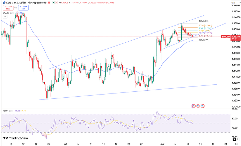Select the Fibonacci 1 (1.15177) level label
This screenshot has height=146, width=241.
(204, 40)
